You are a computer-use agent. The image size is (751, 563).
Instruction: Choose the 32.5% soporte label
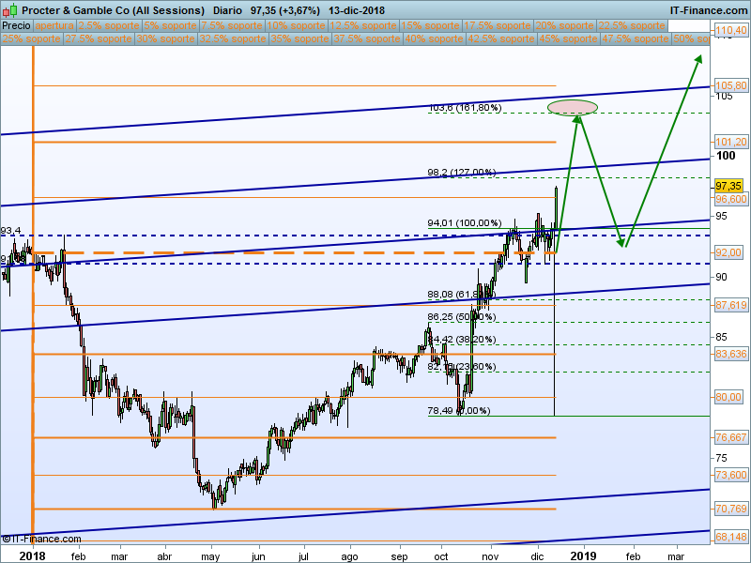(233, 38)
